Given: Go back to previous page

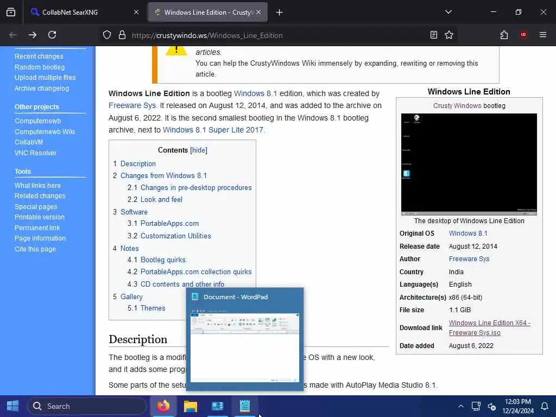Looking at the screenshot, I should (x=13, y=35).
